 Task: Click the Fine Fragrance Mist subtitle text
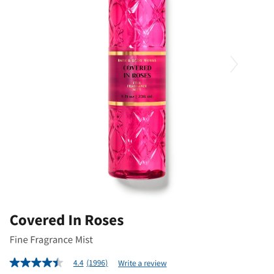click(52, 240)
